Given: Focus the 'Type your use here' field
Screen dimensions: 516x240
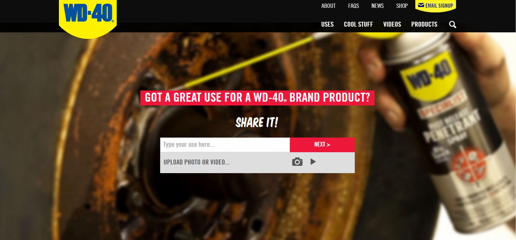Looking at the screenshot, I should point(225,145).
